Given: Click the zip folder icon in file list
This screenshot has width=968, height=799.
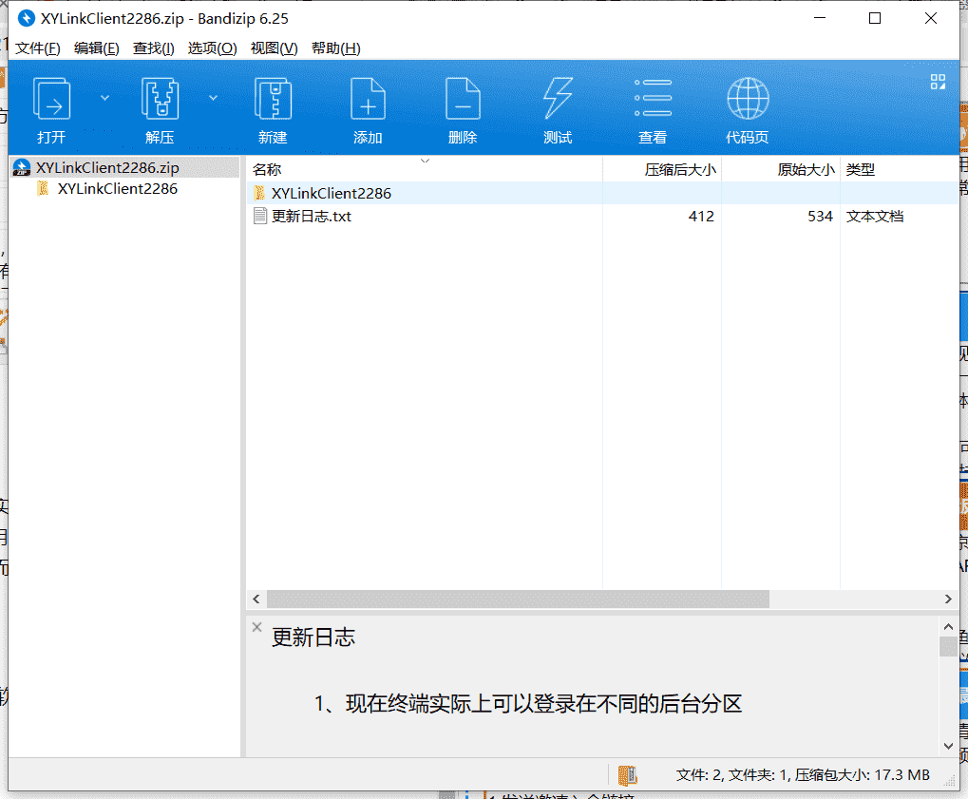Looking at the screenshot, I should tap(260, 193).
